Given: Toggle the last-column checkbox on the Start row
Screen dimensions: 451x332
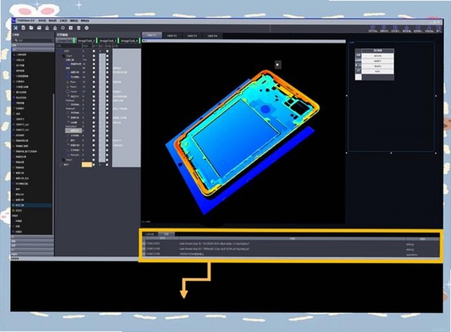Looking at the screenshot, I should tap(107, 56).
